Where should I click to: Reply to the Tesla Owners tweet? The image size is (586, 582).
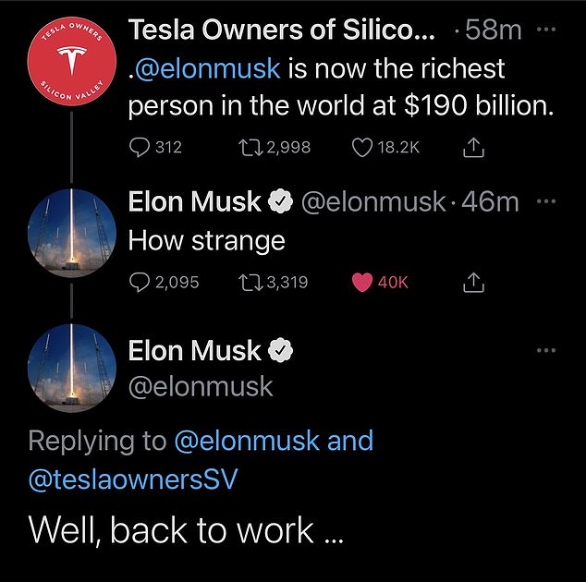tap(140, 147)
